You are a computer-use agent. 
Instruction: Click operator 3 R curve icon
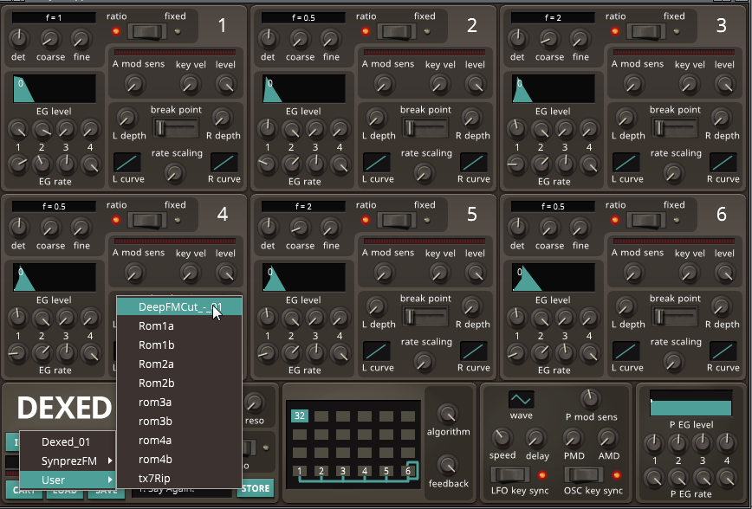(723, 162)
